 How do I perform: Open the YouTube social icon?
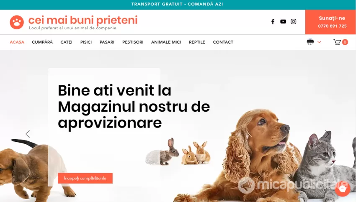[x=283, y=21]
